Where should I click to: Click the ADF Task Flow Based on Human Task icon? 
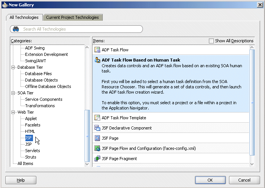pyautogui.click(x=97, y=60)
